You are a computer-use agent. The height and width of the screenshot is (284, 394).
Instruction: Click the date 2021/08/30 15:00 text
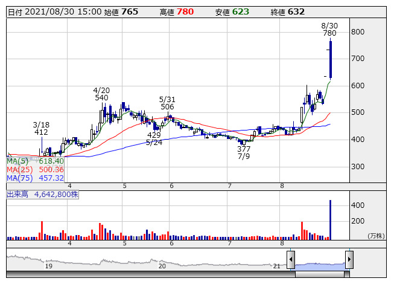click(x=63, y=12)
